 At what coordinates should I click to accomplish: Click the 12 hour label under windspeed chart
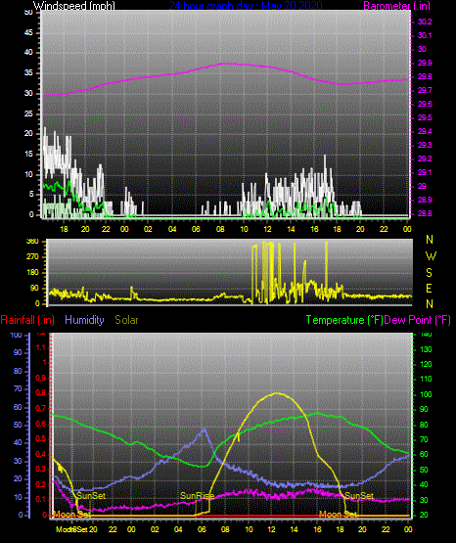tap(267, 229)
